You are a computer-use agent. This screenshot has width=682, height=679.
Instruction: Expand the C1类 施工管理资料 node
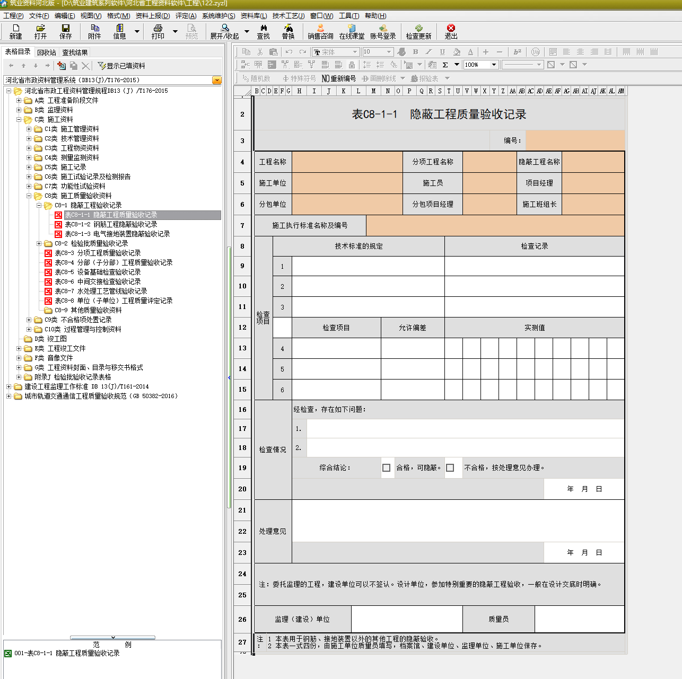click(29, 129)
